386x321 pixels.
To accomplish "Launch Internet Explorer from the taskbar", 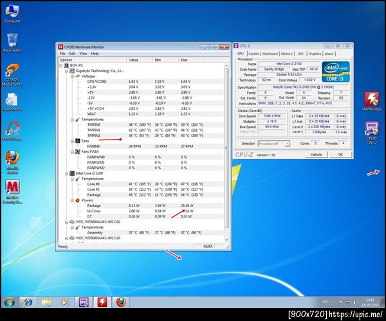I will click(x=28, y=302).
